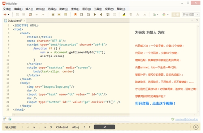Toggle the paragraph mark whitespace icon

(x=130, y=15)
